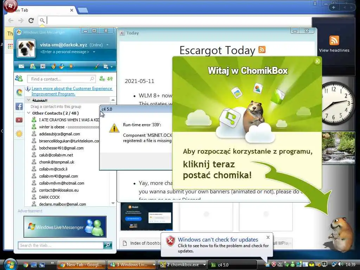Open the Online status dropdown arrow

pyautogui.click(x=108, y=45)
